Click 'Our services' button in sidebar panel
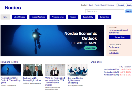Image resolution: width=132 pixels, height=94 pixels. click(x=120, y=37)
